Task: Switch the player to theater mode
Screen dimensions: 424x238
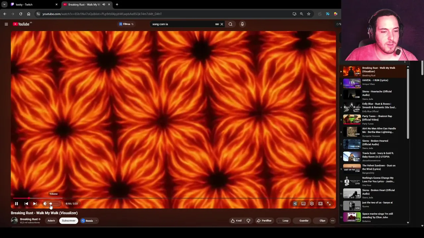Action: click(320, 204)
